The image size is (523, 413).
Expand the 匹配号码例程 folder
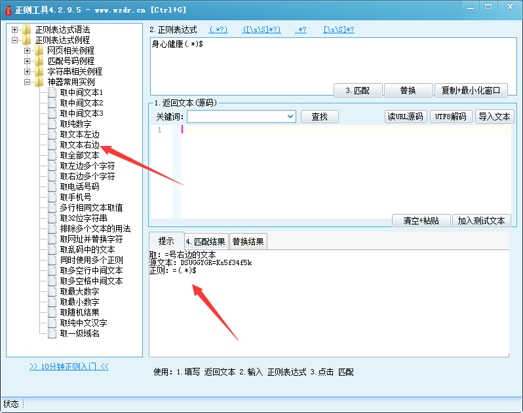pyautogui.click(x=27, y=61)
